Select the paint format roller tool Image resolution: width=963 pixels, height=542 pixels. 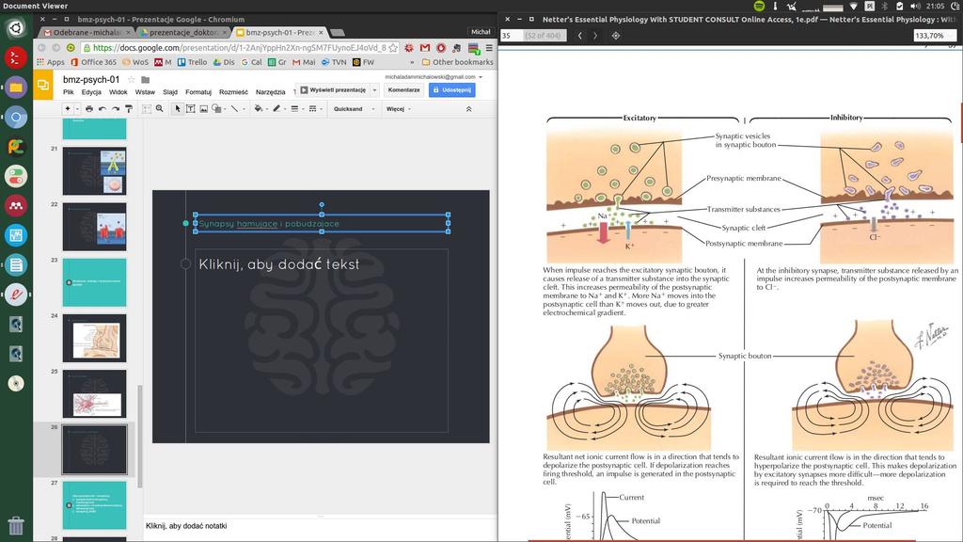[x=128, y=109]
